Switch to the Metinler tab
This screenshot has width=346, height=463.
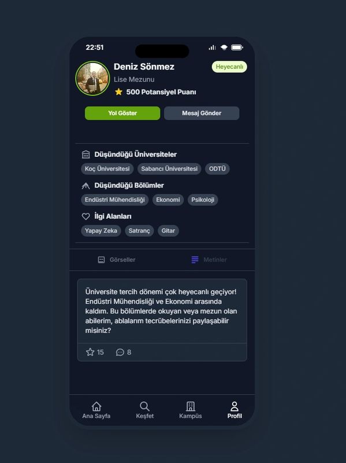pos(209,259)
